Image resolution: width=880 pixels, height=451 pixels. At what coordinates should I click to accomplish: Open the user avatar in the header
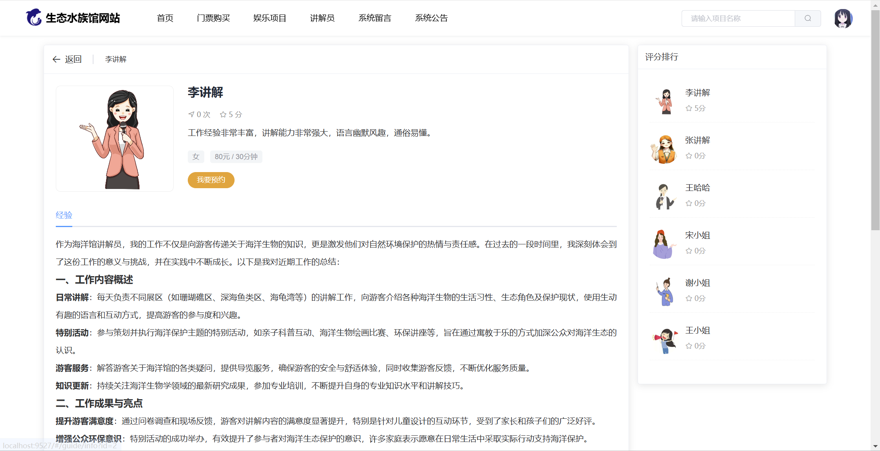pos(843,18)
